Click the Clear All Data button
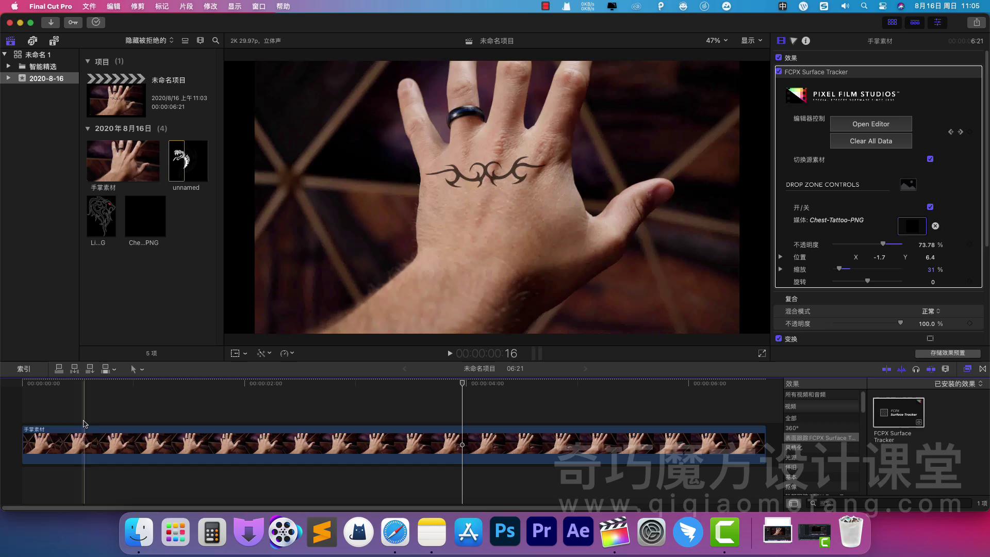Screen dimensions: 990x557 (871, 141)
